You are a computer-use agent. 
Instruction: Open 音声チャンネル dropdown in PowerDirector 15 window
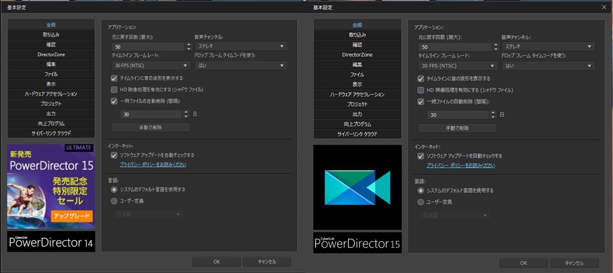548,47
